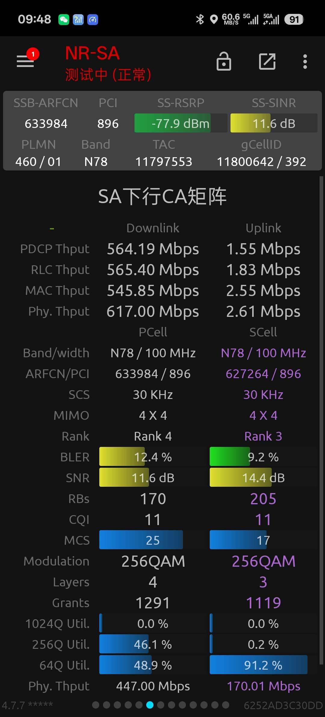This screenshot has height=717, width=325.
Task: Open the share/export icon
Action: [x=267, y=62]
